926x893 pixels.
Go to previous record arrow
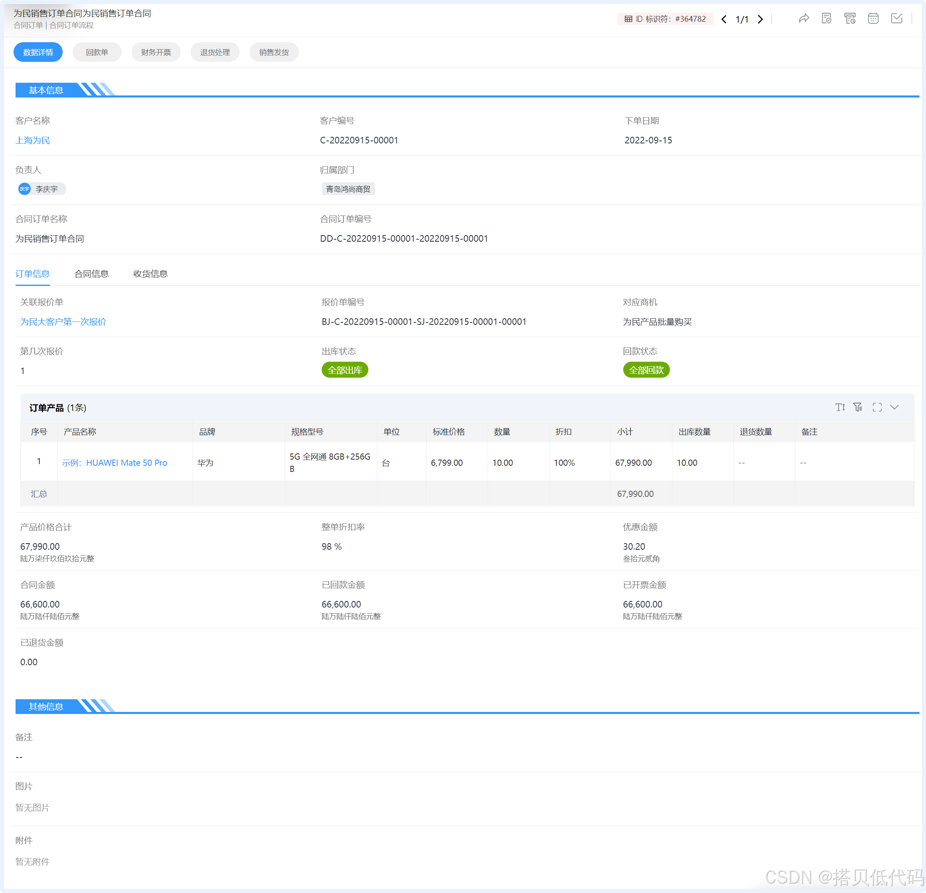pos(724,19)
